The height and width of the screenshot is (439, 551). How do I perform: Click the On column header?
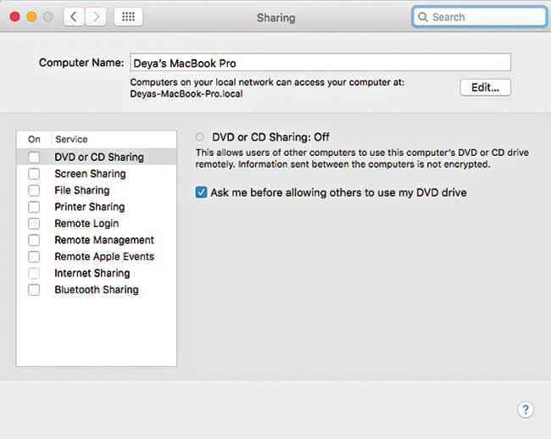pos(34,139)
